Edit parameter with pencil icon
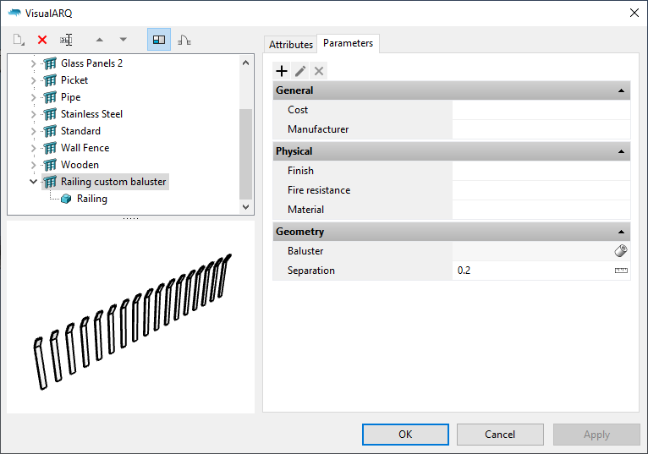Viewport: 648px width, 454px height. click(300, 71)
